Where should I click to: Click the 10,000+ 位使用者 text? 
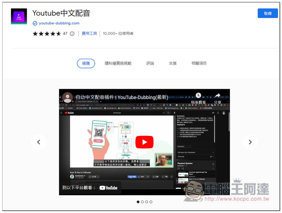point(118,34)
